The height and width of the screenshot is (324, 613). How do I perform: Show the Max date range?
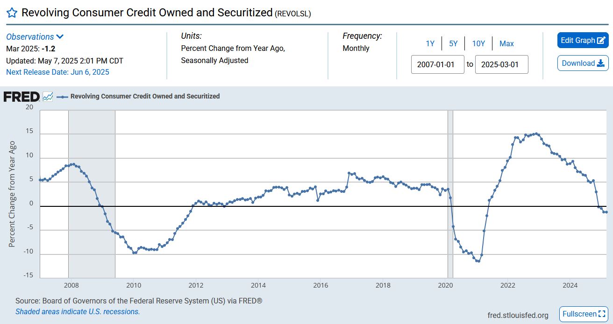(506, 43)
